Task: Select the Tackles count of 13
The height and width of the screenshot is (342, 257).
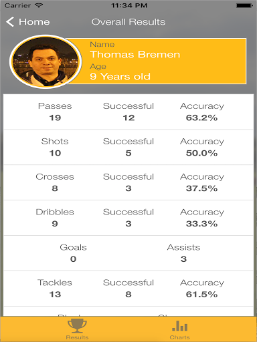Action: point(55,295)
